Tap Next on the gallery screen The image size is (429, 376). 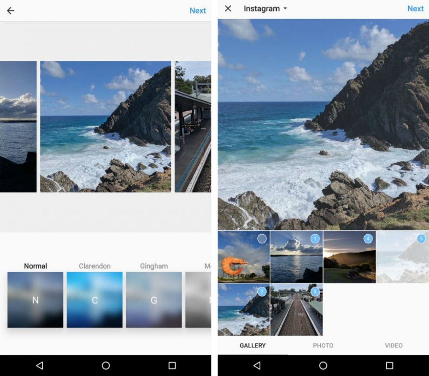click(416, 8)
